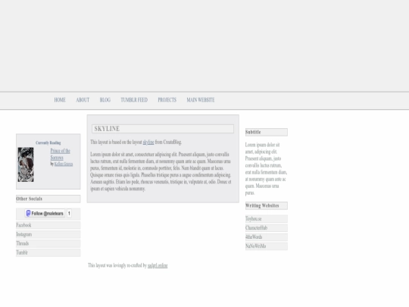Open the 4theWords link
Image resolution: width=409 pixels, height=307 pixels.
tap(267, 237)
